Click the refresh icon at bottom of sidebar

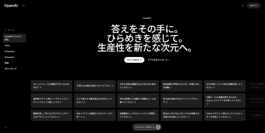6,128
